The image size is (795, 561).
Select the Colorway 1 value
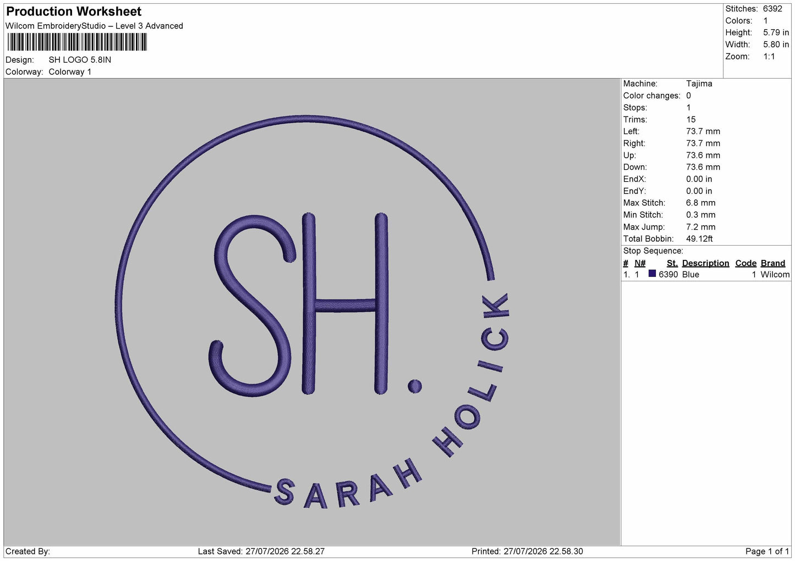tap(70, 72)
